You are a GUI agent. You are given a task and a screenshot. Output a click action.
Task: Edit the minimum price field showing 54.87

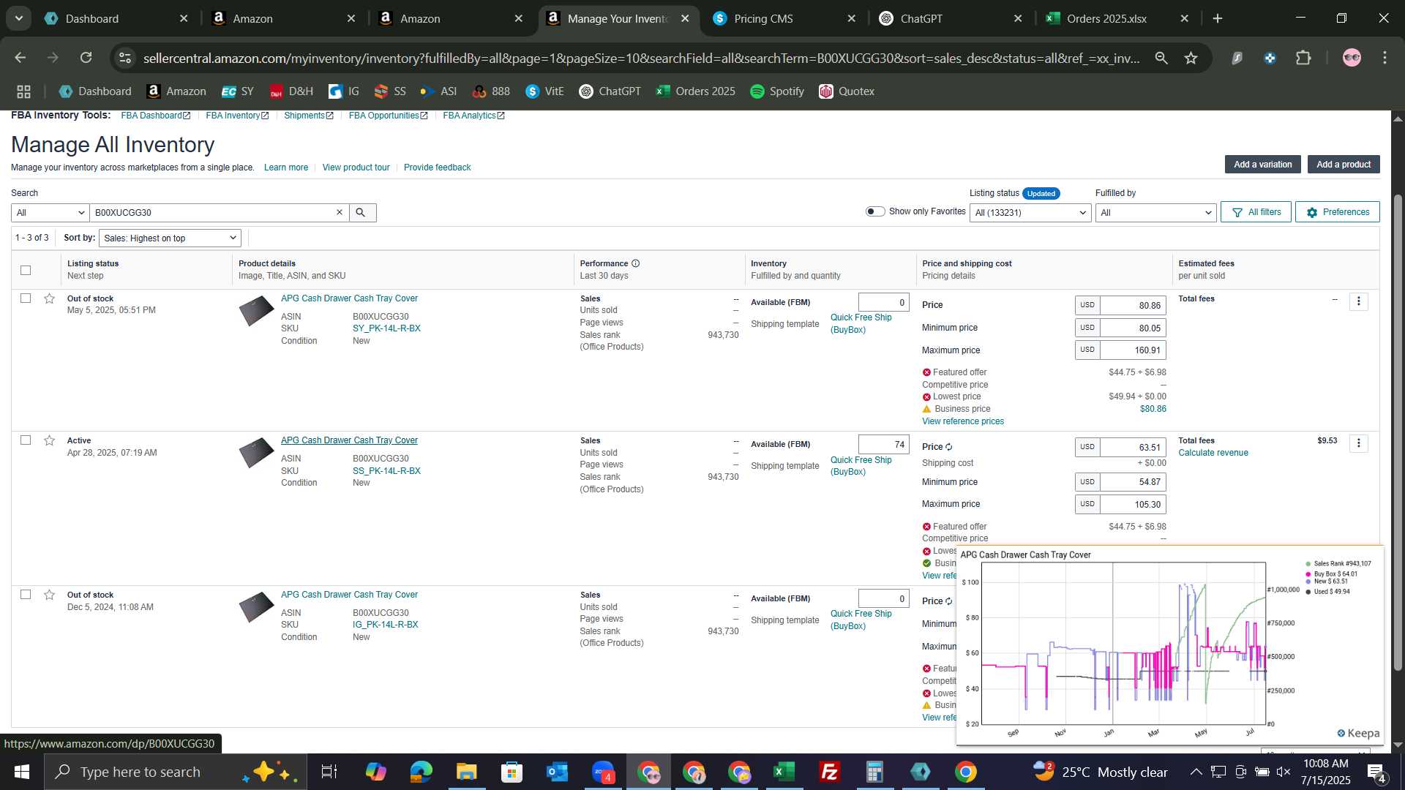point(1133,482)
